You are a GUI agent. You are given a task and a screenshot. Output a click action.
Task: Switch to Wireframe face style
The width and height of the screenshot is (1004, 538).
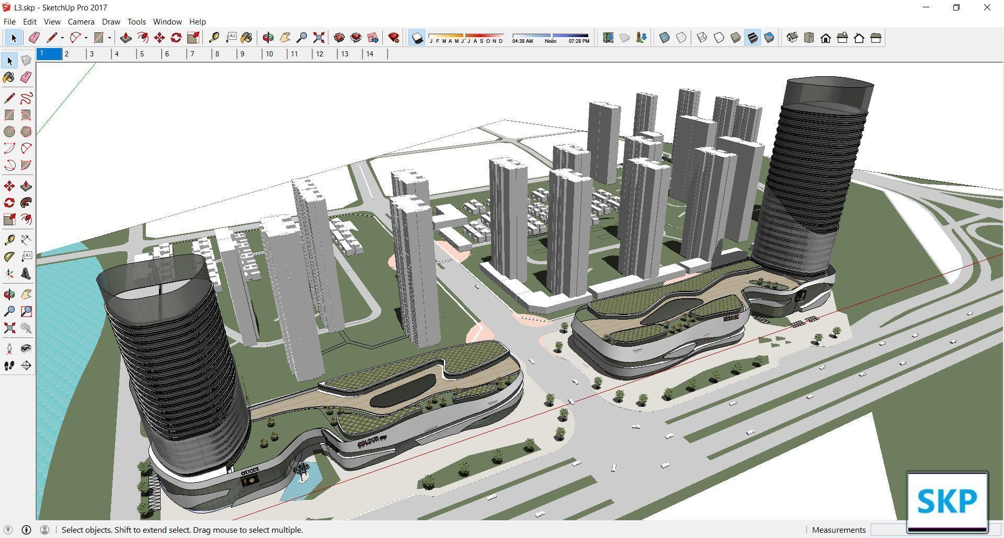coord(702,38)
